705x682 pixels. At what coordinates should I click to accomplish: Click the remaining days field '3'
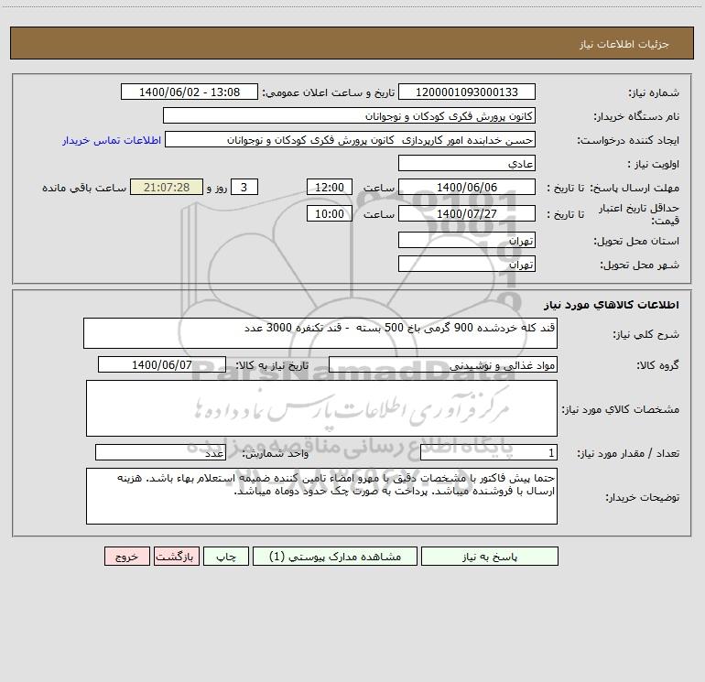point(244,187)
